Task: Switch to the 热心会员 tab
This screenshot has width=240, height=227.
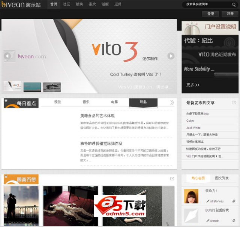Action: [198, 178]
